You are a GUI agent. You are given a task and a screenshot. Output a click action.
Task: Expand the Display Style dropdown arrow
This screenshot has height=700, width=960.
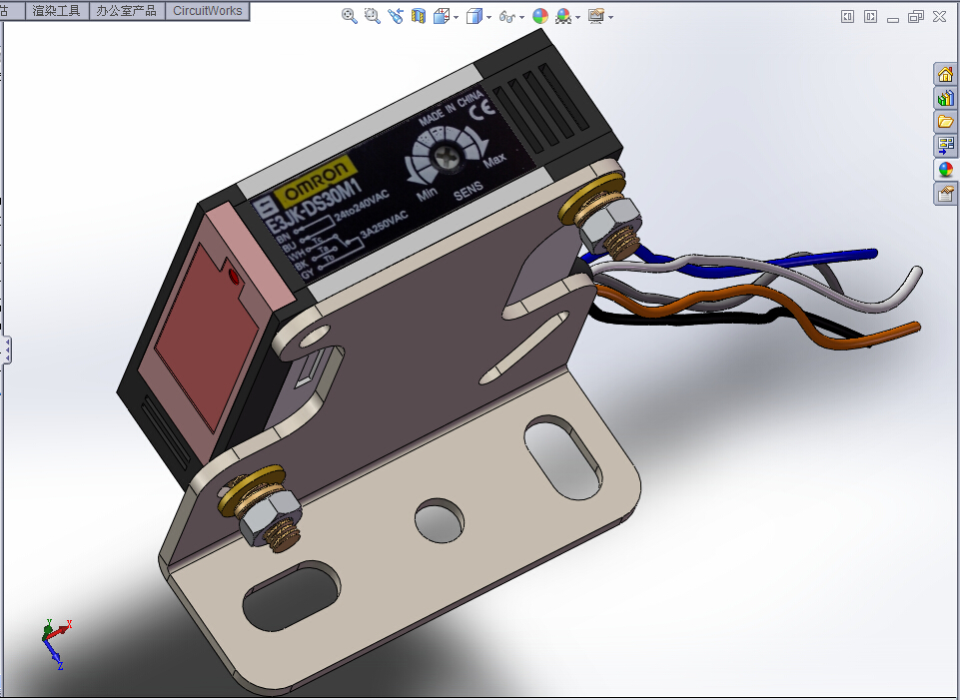488,17
